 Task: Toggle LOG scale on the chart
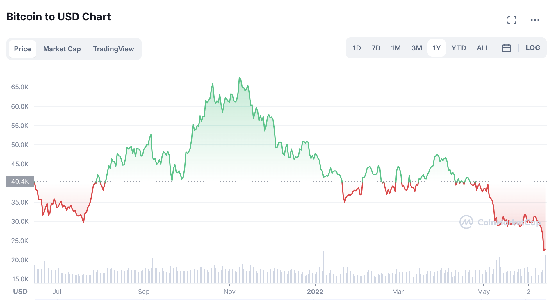click(532, 48)
